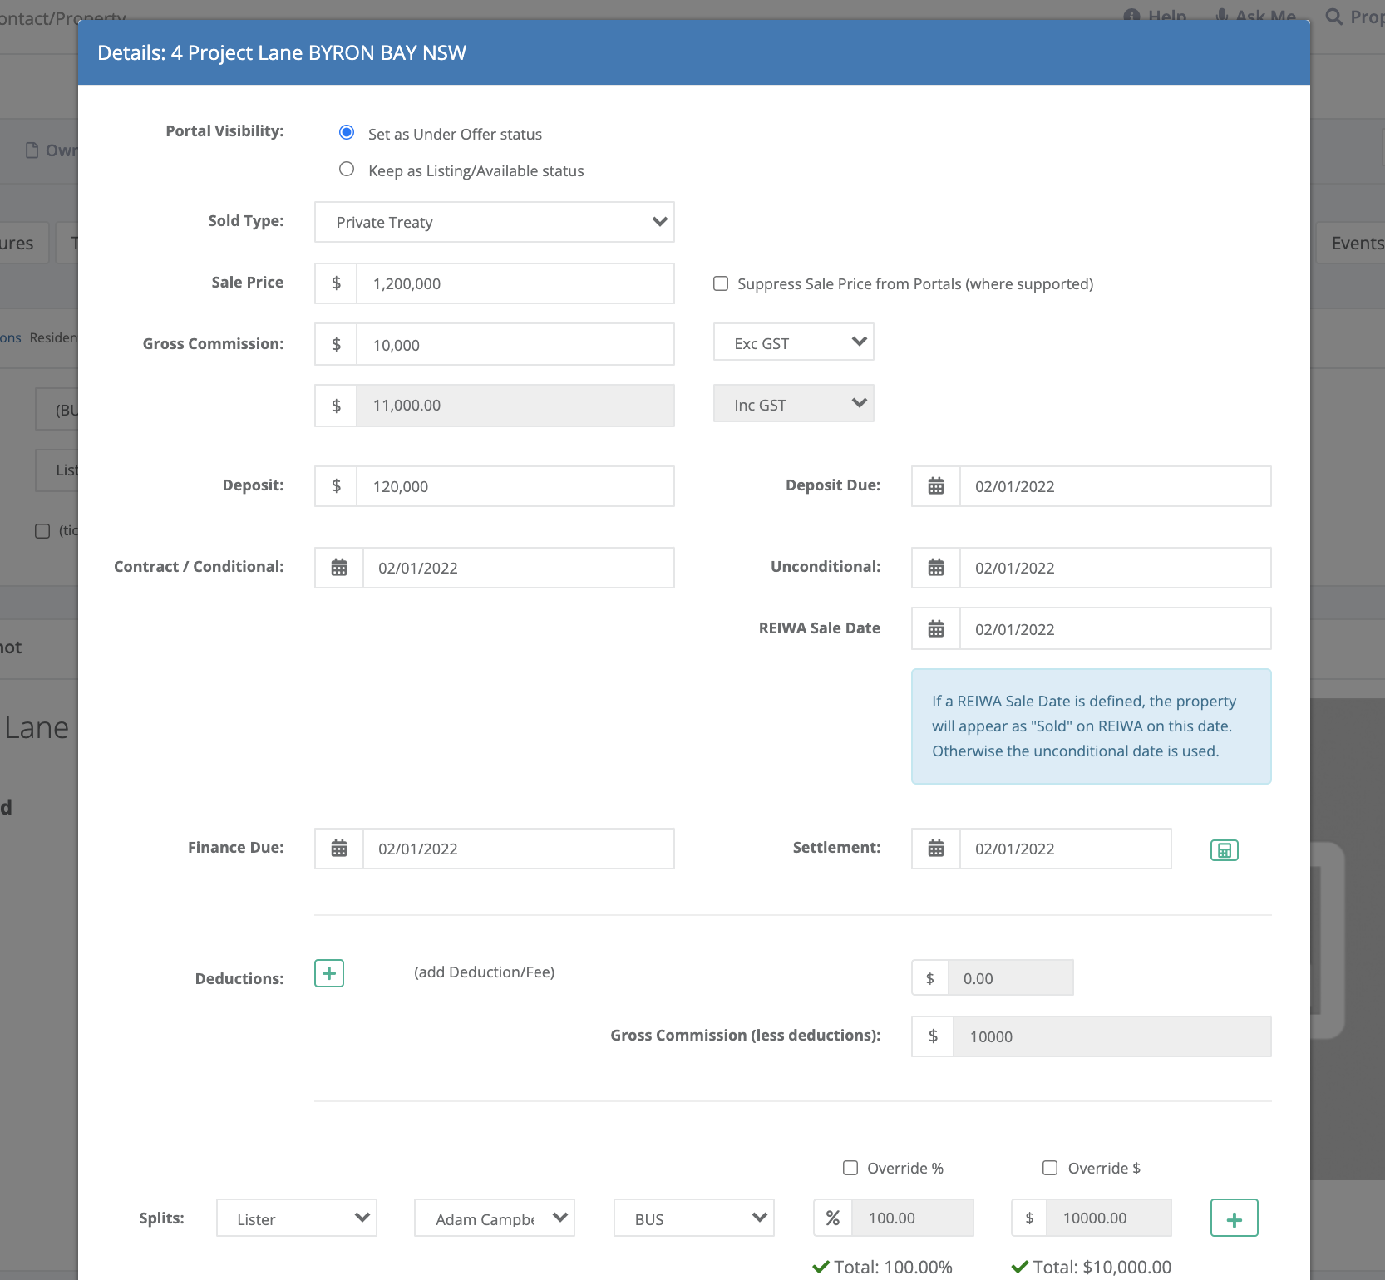
Task: Click the REIWA Sale Date field
Action: [x=1116, y=629]
